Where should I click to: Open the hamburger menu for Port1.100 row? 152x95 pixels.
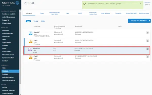click(147, 49)
